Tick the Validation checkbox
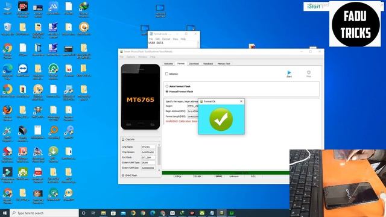This screenshot has height=217, width=386. point(167,74)
